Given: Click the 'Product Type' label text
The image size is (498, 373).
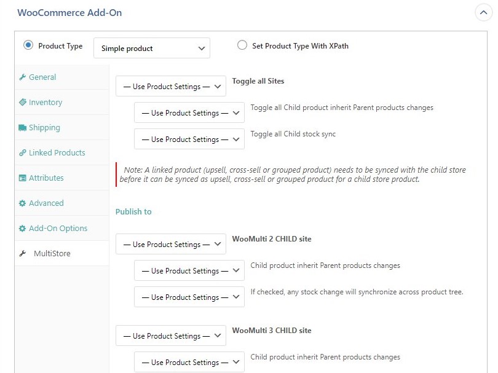Looking at the screenshot, I should coord(60,46).
